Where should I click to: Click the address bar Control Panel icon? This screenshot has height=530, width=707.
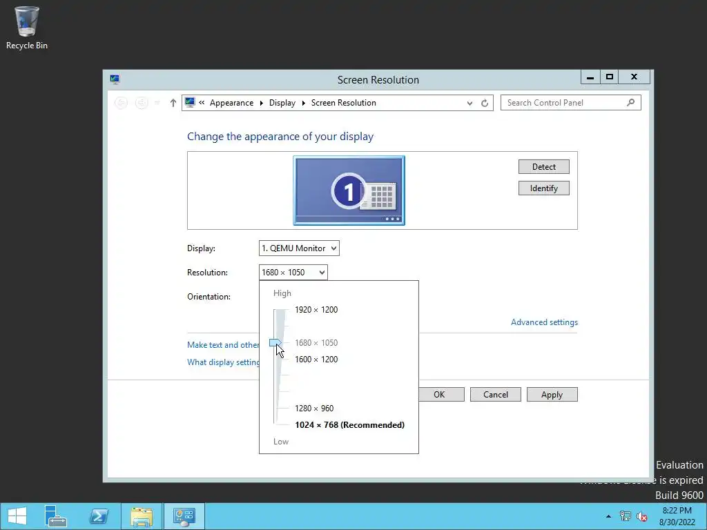(190, 103)
